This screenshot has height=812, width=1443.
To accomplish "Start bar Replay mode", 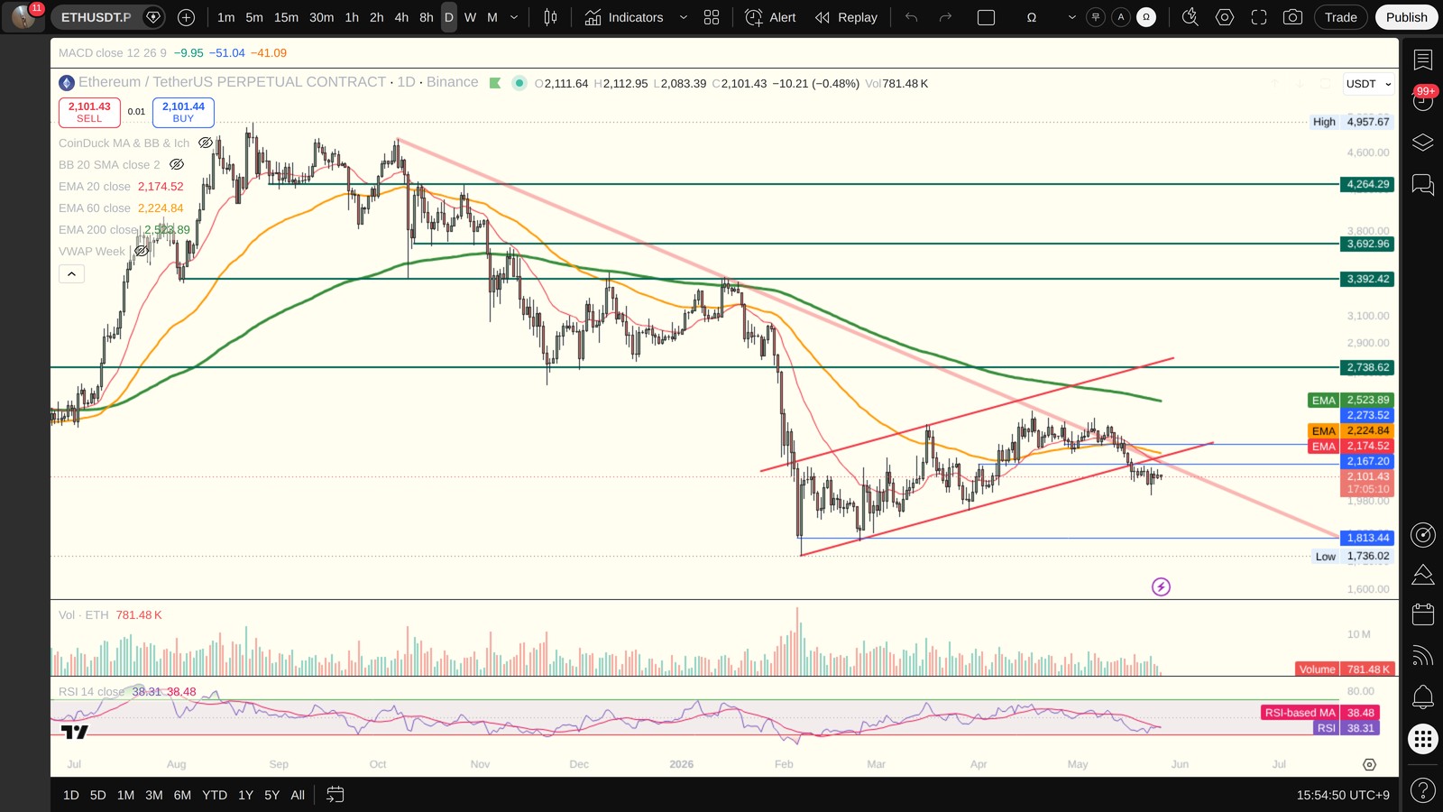I will click(846, 17).
